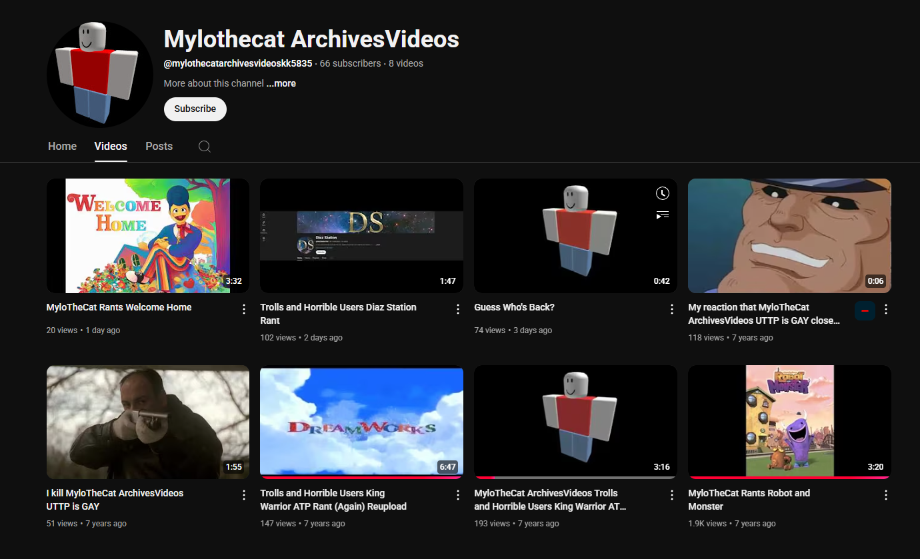
Task: Click the 3:20 duration badge
Action: click(875, 467)
